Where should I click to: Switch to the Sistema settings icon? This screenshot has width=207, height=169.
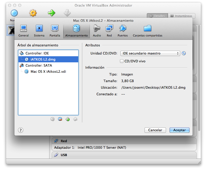39,30
